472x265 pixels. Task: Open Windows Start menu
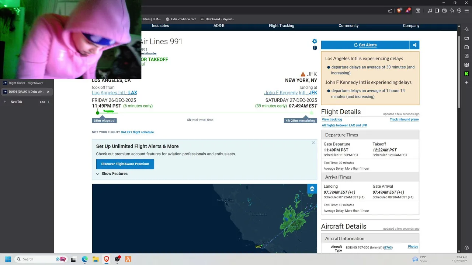[8, 259]
